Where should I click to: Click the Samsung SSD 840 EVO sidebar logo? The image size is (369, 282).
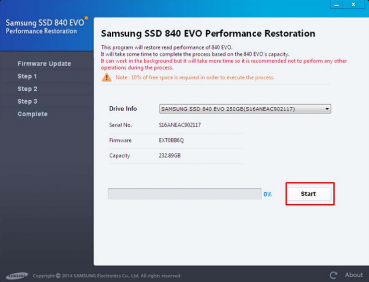point(47,26)
